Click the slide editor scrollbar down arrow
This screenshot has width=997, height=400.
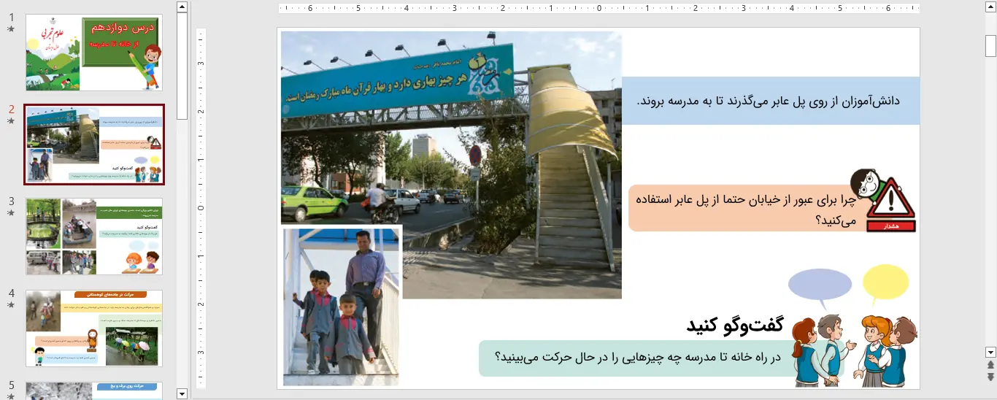990,352
